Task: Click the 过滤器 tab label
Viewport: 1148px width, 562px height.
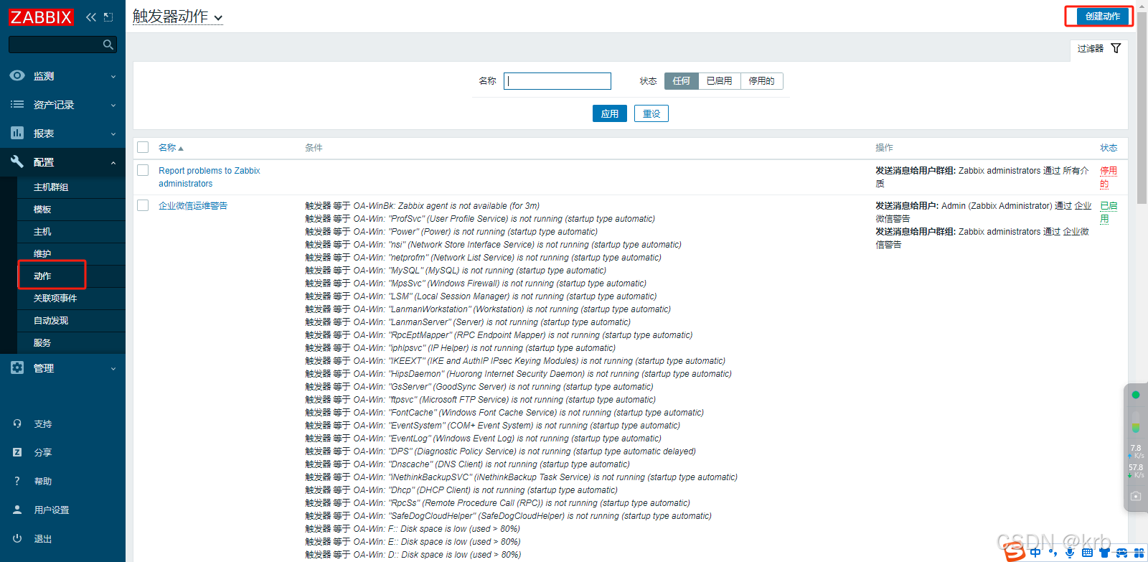Action: coord(1090,49)
